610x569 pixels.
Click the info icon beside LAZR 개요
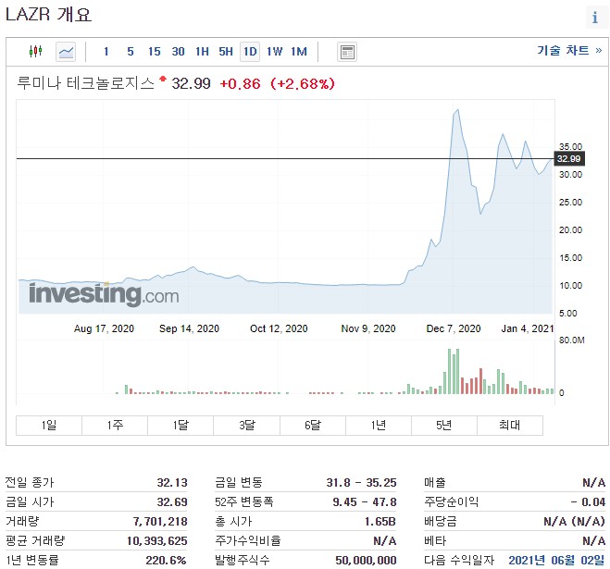595,18
